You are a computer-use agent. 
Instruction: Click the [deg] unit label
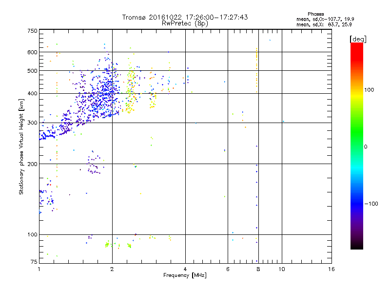pyautogui.click(x=358, y=39)
